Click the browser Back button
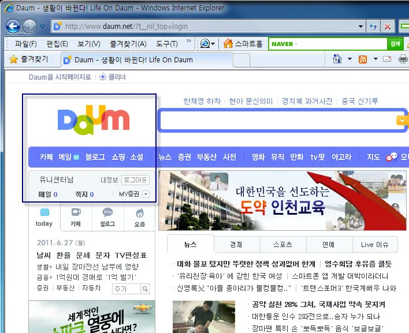 coord(13,26)
